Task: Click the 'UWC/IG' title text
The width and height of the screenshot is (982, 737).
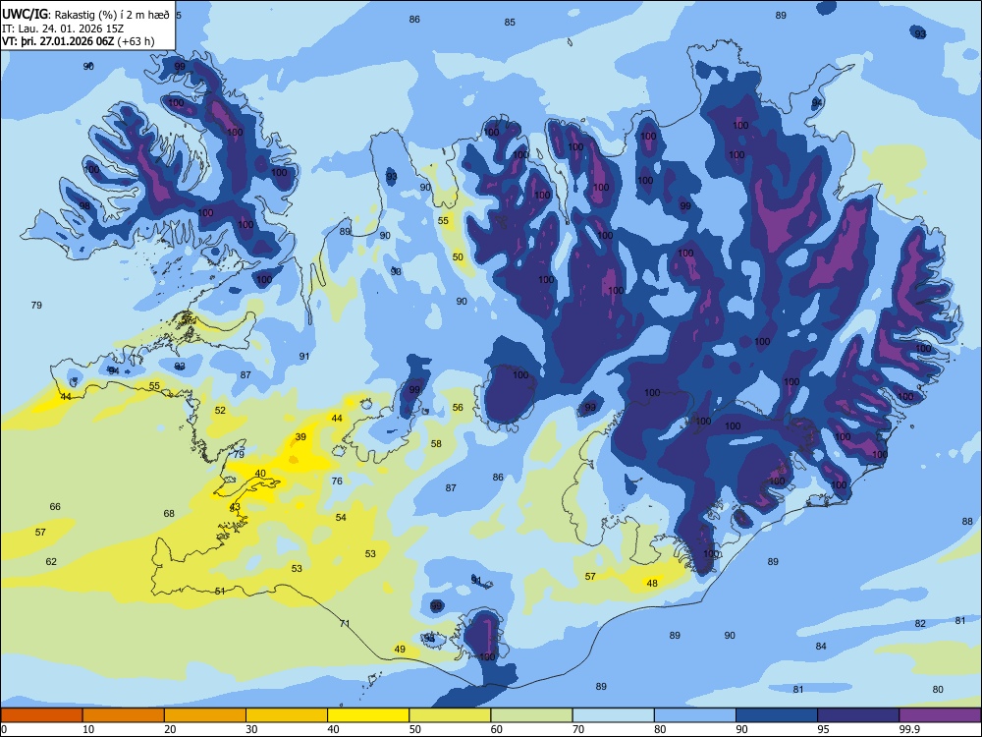Action: coord(25,15)
